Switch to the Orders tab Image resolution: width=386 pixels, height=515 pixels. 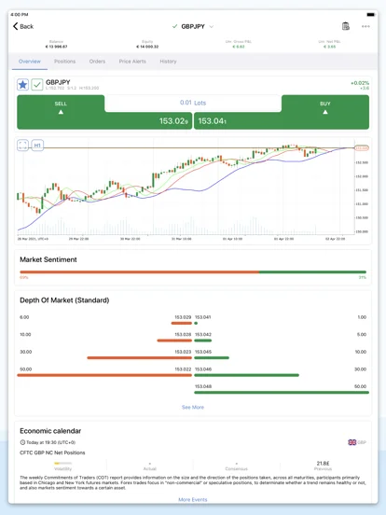[97, 62]
